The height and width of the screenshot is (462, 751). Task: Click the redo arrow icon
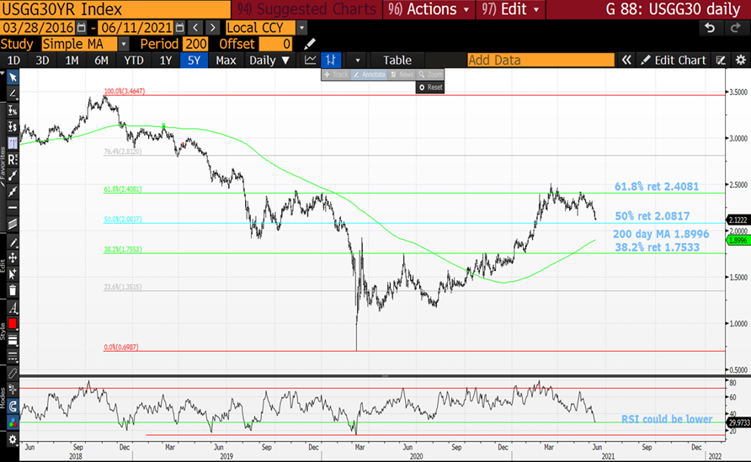(735, 28)
